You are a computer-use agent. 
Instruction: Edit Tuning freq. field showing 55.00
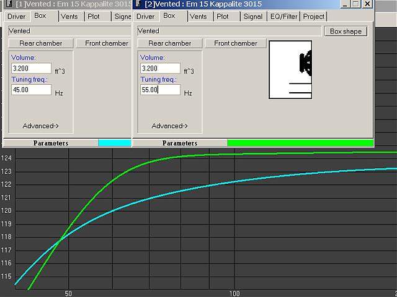160,90
